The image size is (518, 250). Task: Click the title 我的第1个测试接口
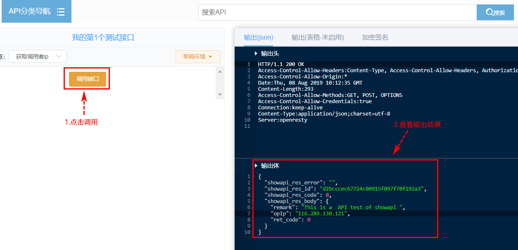click(x=103, y=38)
